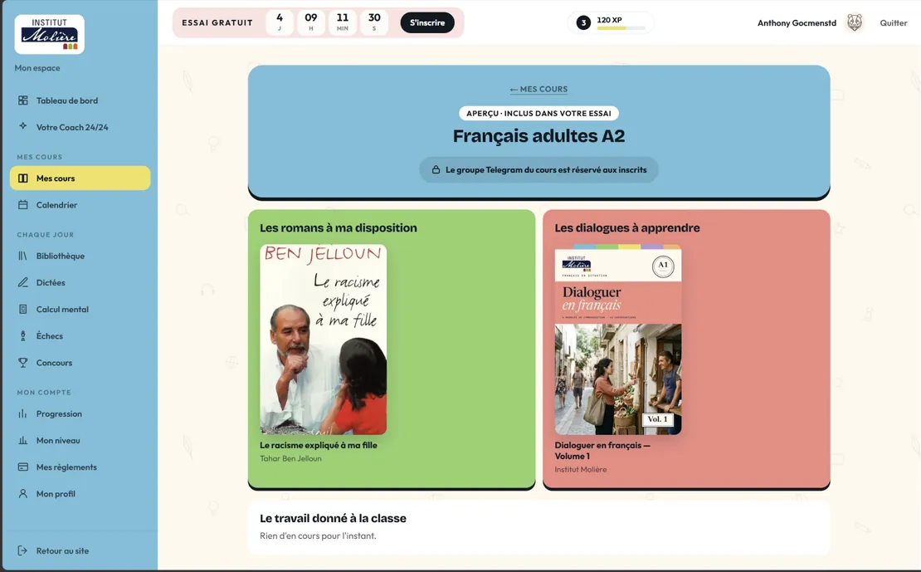Viewport: 921px width, 572px height.
Task: Click the Calcul mental calculator icon
Action: 23,309
